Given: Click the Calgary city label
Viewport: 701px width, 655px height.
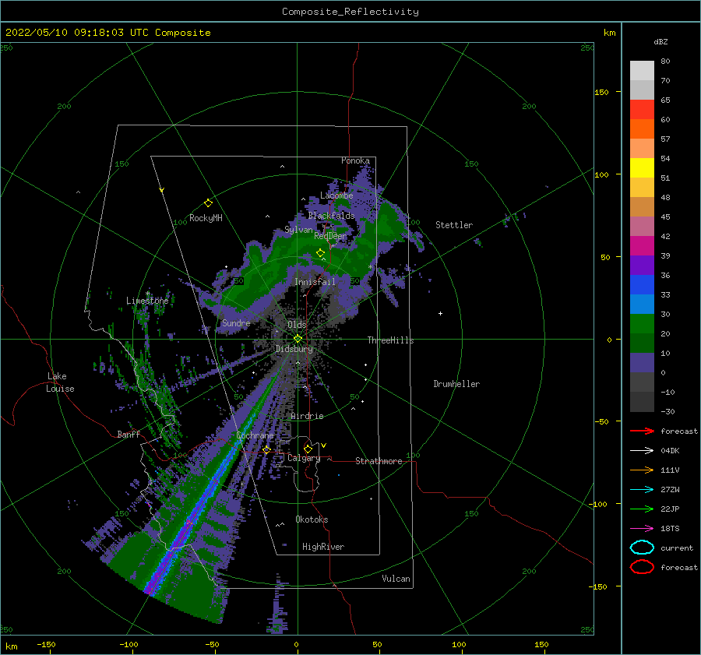Looking at the screenshot, I should [x=304, y=458].
